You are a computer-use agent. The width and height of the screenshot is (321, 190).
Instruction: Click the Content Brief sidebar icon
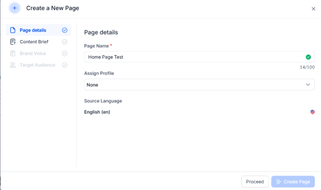click(x=13, y=42)
